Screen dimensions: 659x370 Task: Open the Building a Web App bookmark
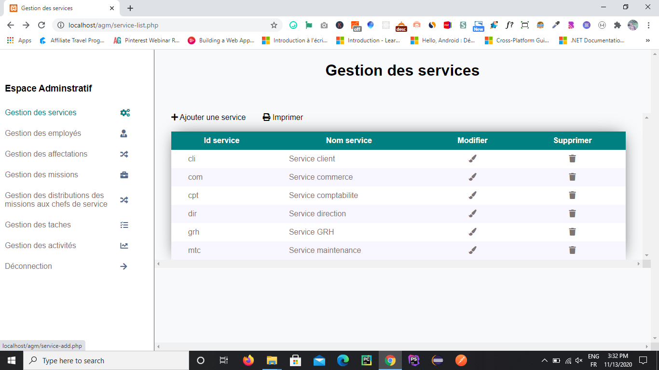click(x=221, y=40)
